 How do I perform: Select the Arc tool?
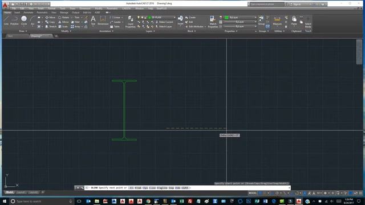[x=33, y=20]
